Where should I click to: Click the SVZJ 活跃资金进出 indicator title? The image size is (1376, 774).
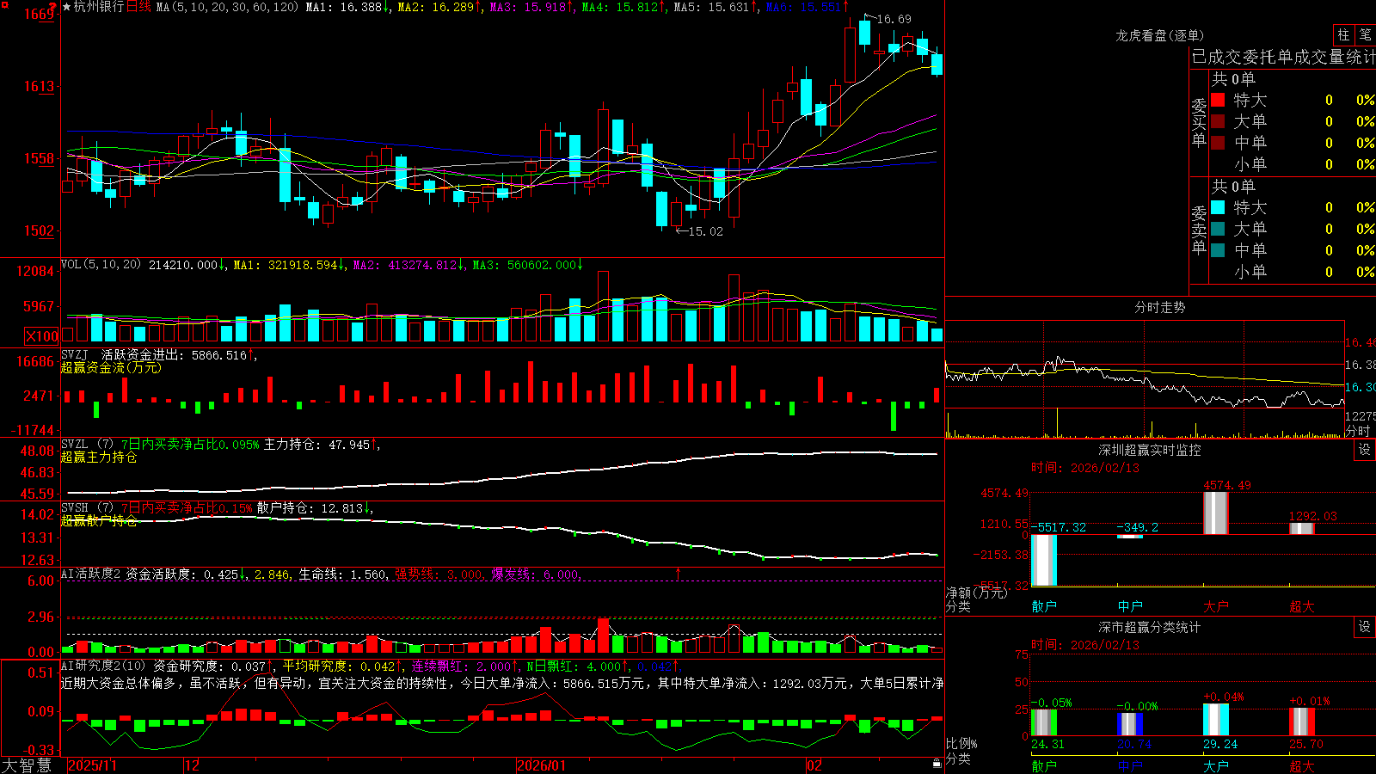click(125, 355)
